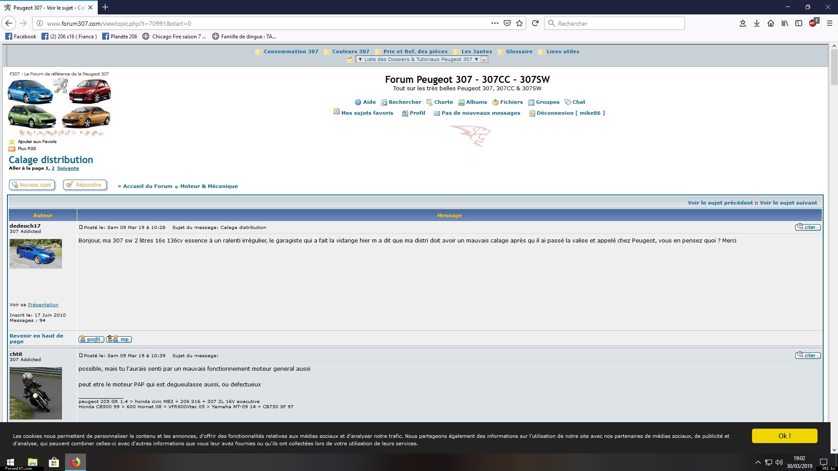The width and height of the screenshot is (838, 471).
Task: Open page actions three-dots menu
Action: click(495, 23)
